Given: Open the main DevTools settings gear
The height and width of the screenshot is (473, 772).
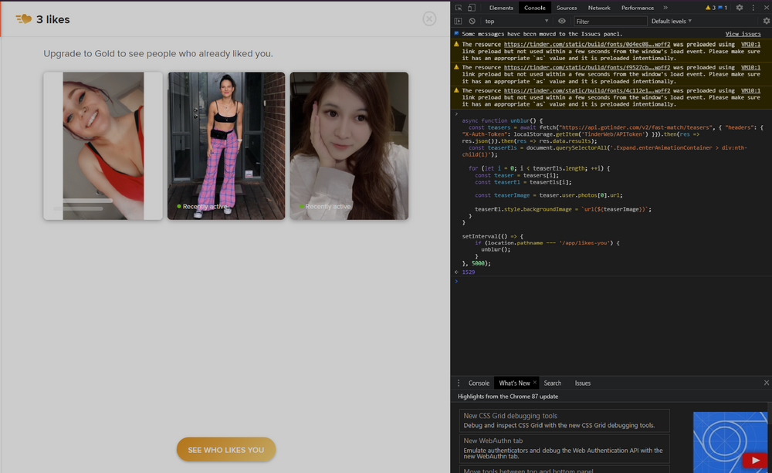Looking at the screenshot, I should coord(740,8).
